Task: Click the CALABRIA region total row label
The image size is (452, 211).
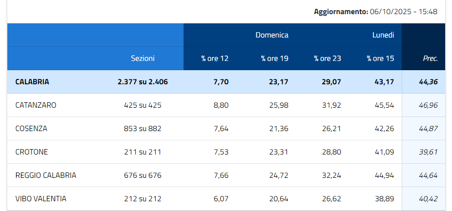Action: 32,82
